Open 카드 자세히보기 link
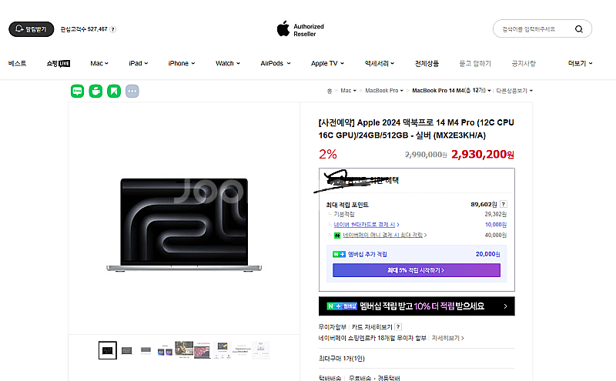Viewport: 616px width, 381px height. tap(372, 327)
